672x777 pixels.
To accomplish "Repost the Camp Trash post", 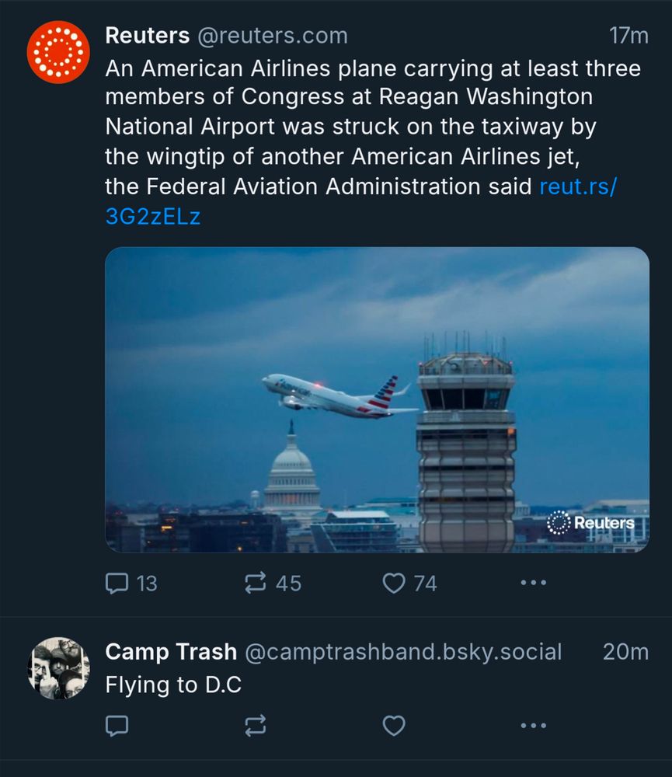I will (x=256, y=726).
